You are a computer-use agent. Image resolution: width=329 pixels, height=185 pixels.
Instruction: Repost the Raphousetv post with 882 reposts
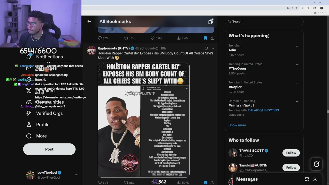coord(129,182)
